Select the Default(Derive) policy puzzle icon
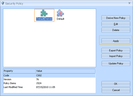The height and width of the screenshot is (96, 133). 44,13
